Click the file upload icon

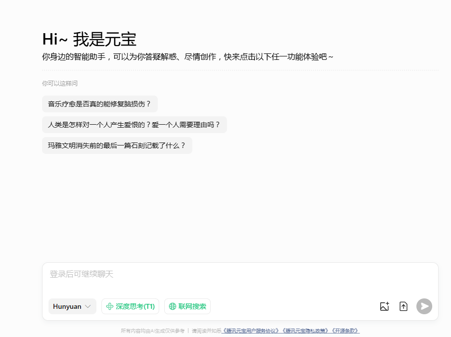(404, 306)
